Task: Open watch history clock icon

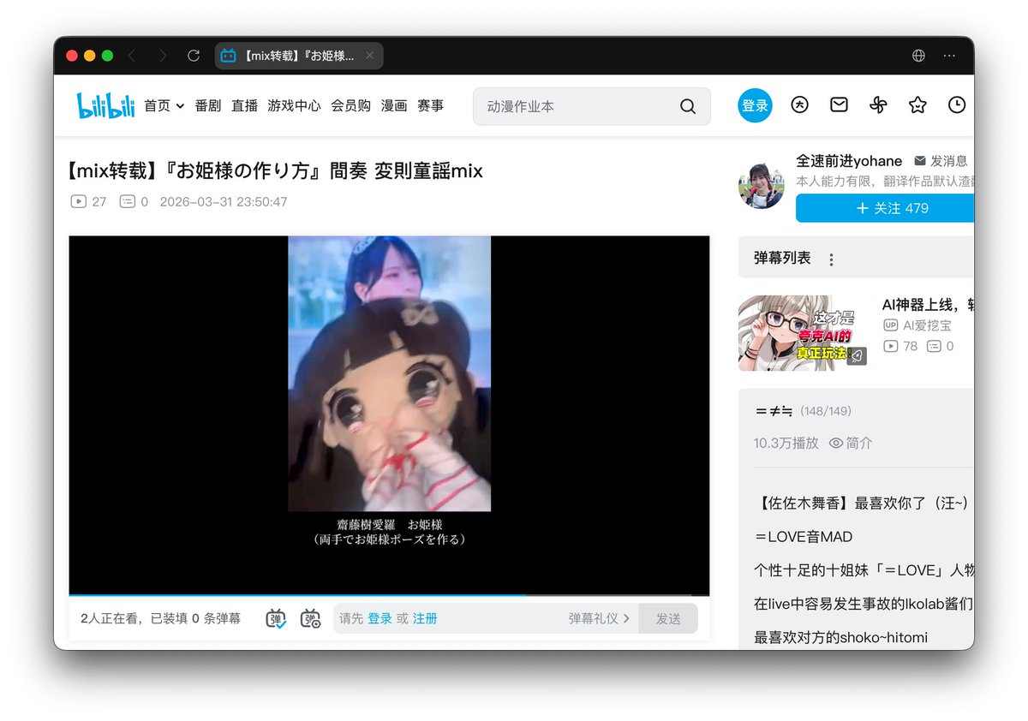Action: (957, 104)
